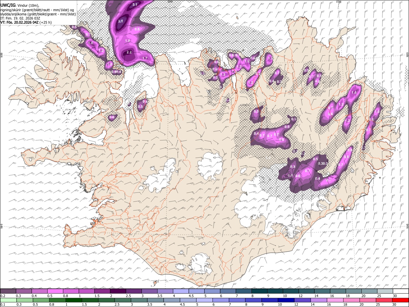
Task: Click the "0.1" label in the lower legend row
Action: tap(3, 304)
